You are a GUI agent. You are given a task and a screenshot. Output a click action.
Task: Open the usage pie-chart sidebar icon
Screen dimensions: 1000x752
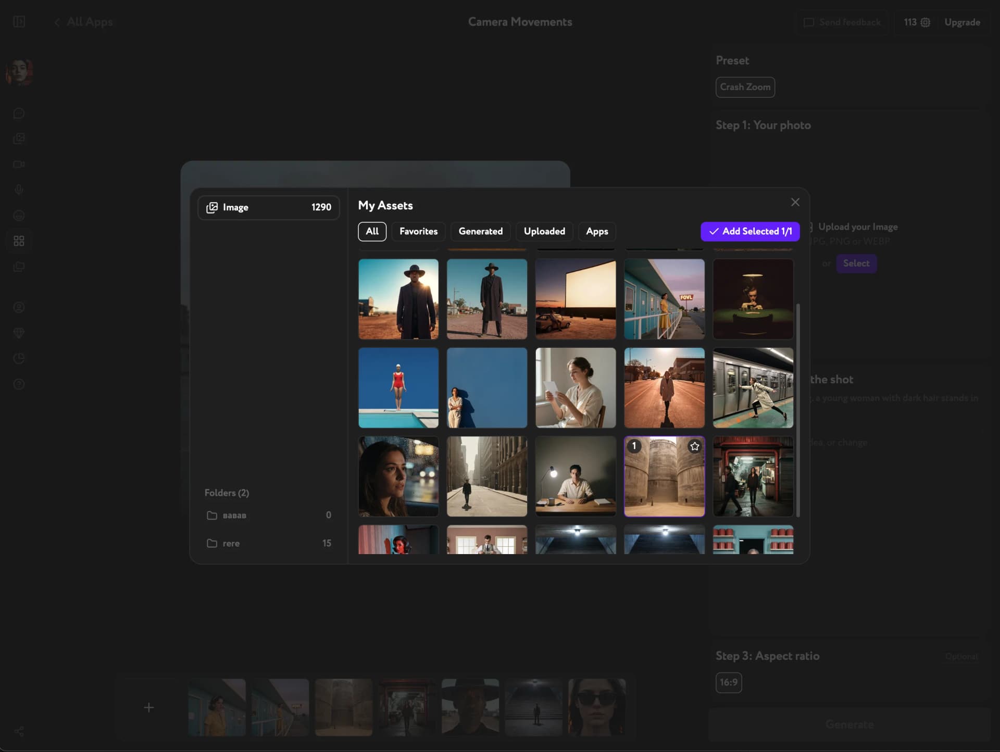[x=19, y=358]
